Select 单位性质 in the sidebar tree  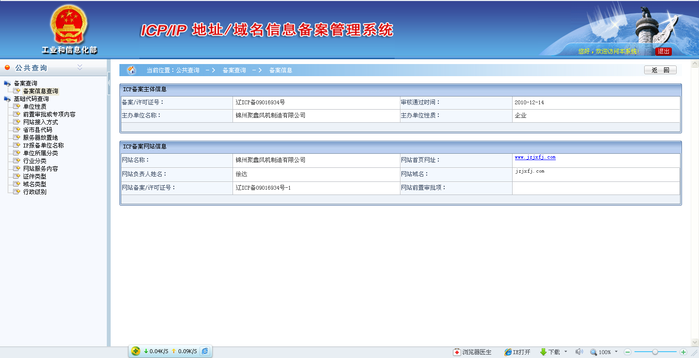point(35,107)
